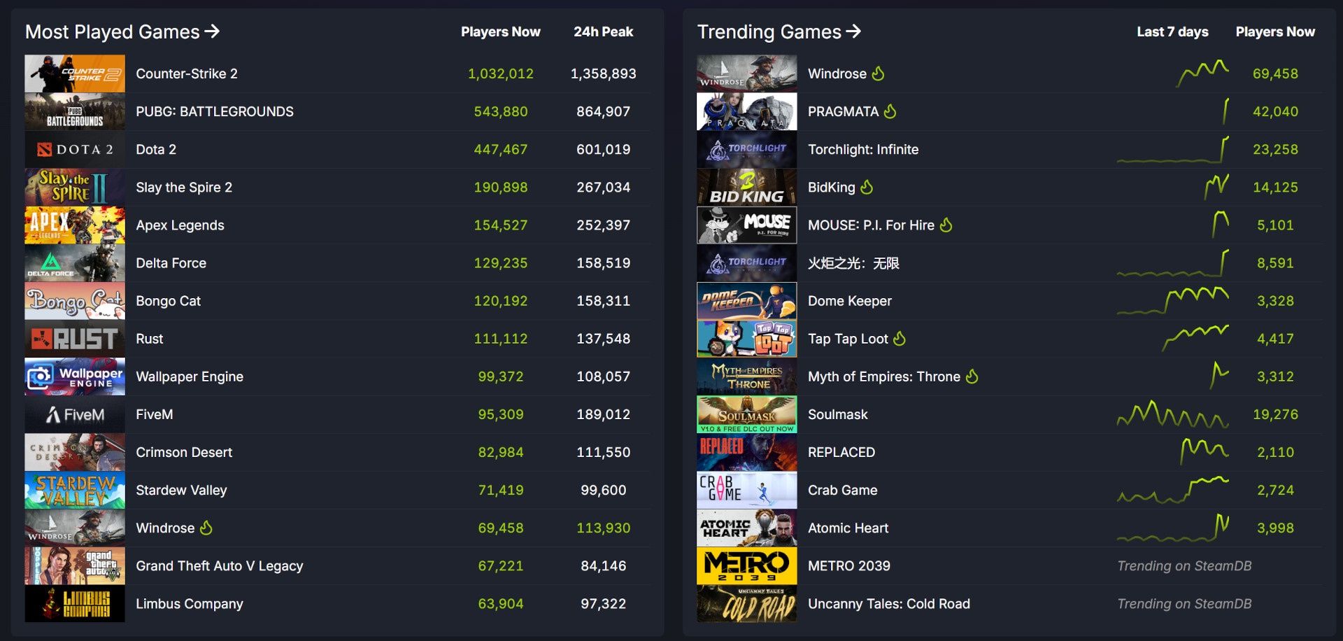Click the MOUSE: P.I. For Hire name
Screen dimensions: 1343x641
[x=871, y=225]
